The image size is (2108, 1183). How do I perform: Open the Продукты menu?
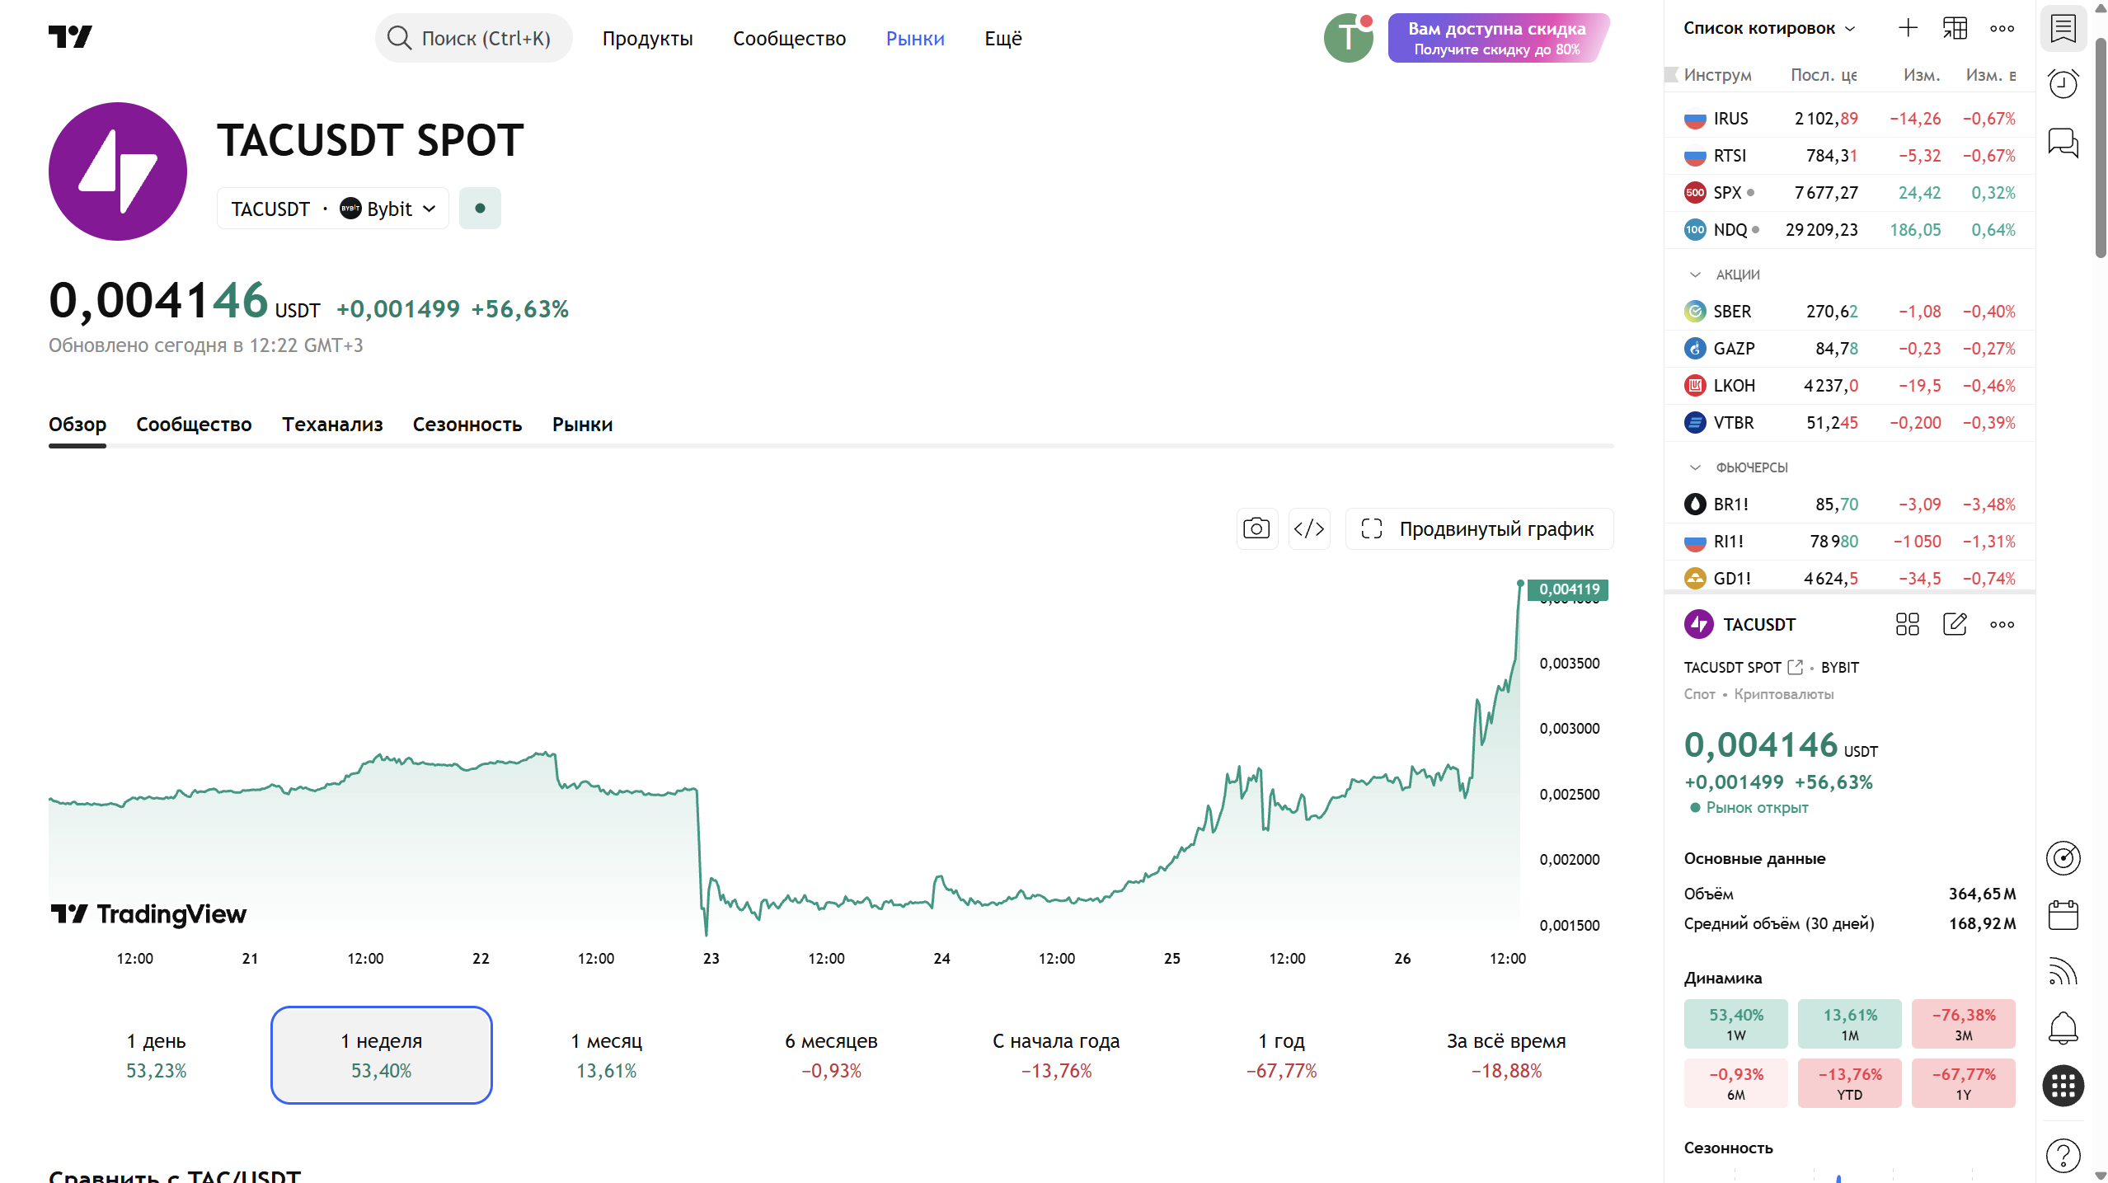(647, 38)
